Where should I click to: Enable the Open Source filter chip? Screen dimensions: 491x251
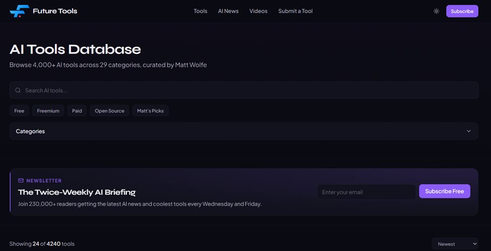[x=109, y=111]
